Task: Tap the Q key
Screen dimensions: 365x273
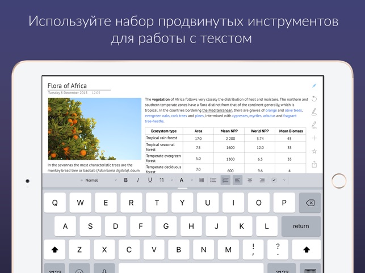Action: coord(55,203)
